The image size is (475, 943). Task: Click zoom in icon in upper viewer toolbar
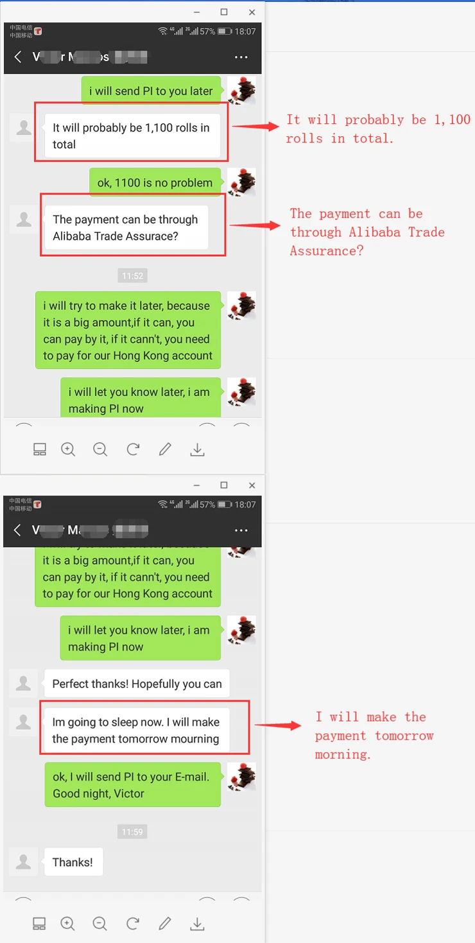click(68, 449)
